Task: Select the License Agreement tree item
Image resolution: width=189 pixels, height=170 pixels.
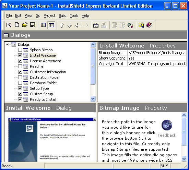Action: (x=45, y=61)
